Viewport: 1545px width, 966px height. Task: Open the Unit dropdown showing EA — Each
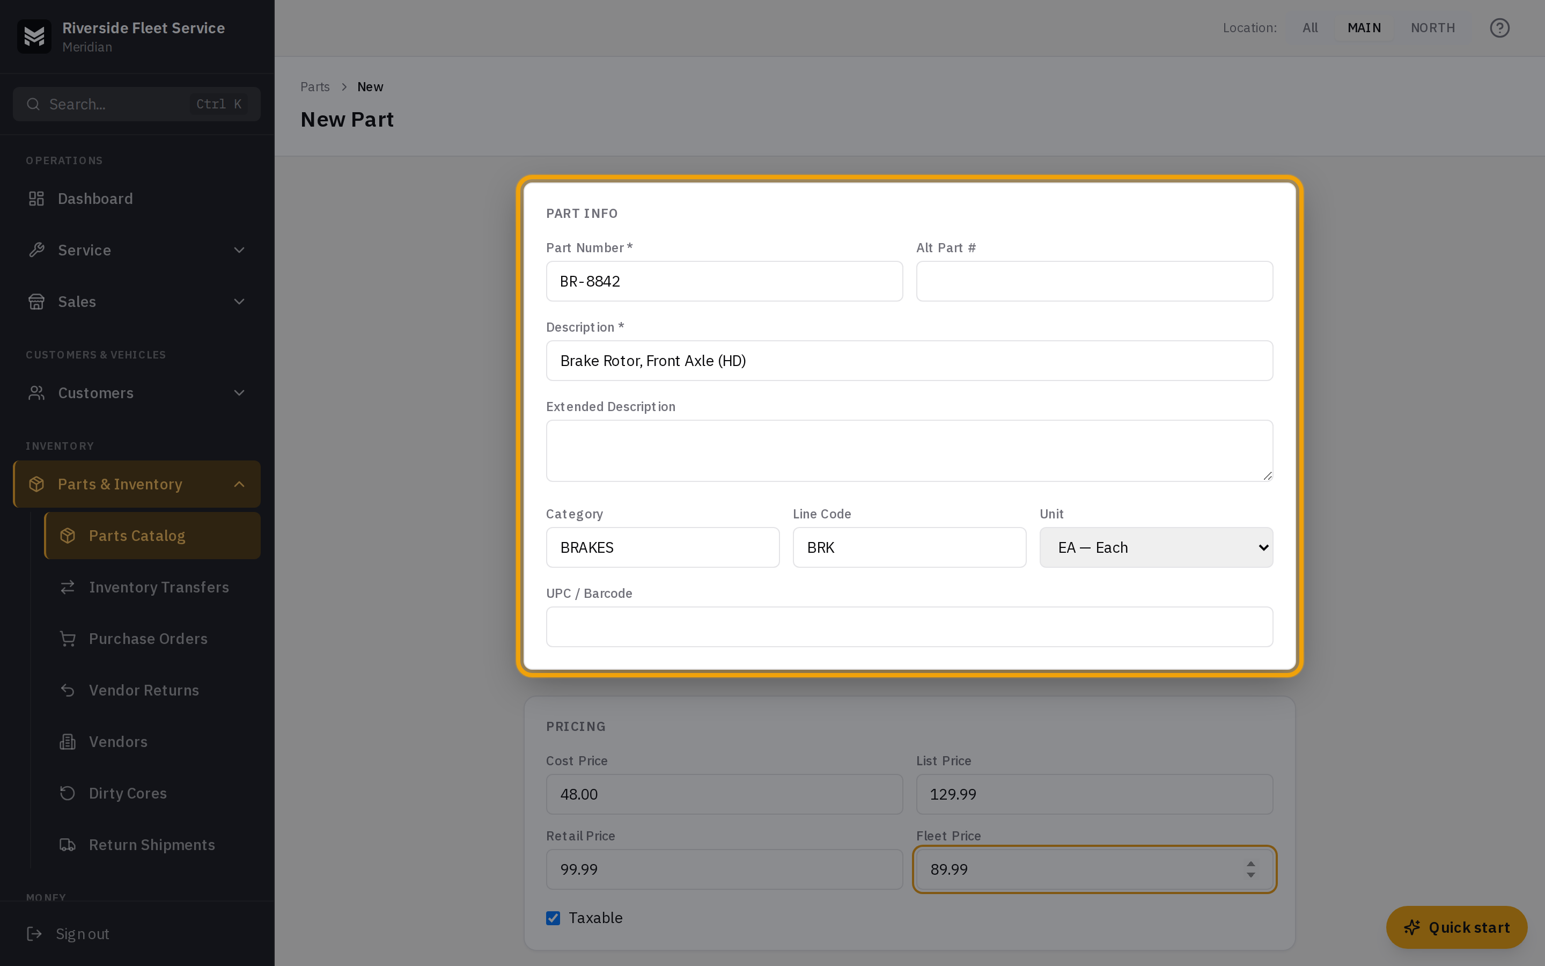click(1156, 547)
